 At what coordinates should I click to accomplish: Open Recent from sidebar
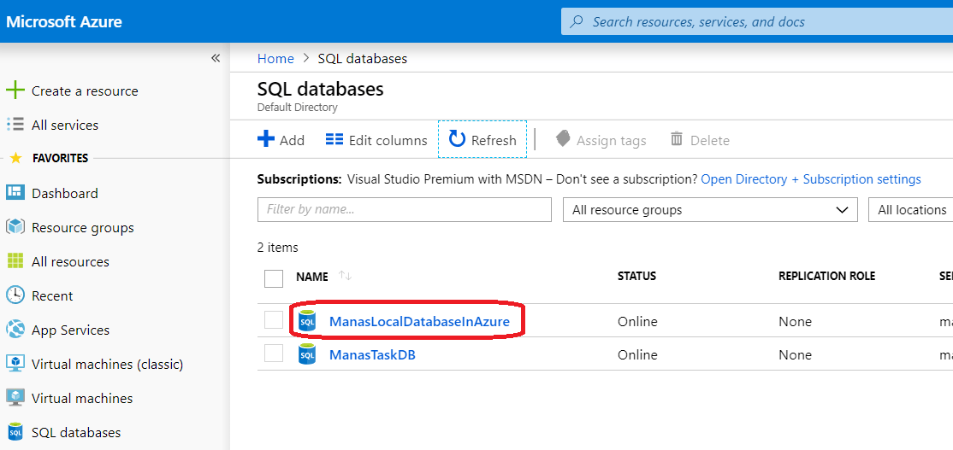coord(52,295)
